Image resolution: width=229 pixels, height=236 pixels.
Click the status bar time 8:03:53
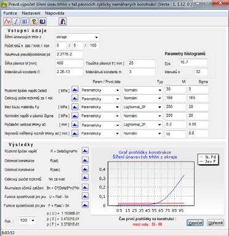point(8,233)
